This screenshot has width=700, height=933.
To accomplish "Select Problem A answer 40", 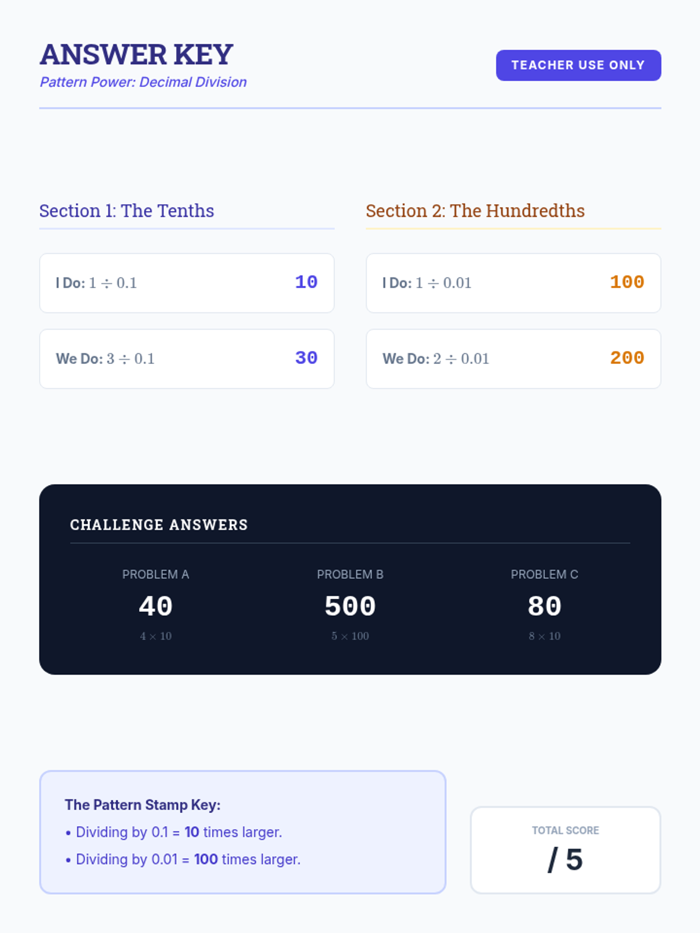I will click(156, 606).
